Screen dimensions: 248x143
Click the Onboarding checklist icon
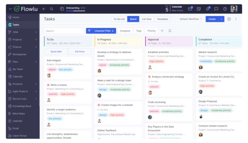(x=62, y=9)
